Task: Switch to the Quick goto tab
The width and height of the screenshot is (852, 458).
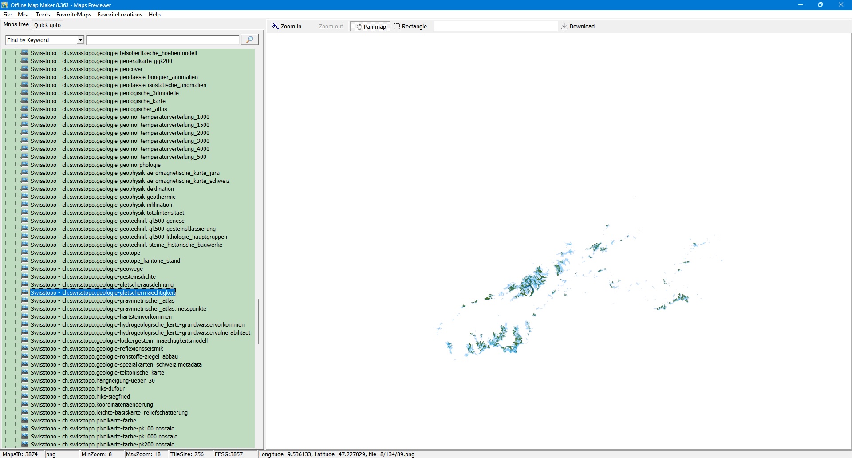Action: click(47, 25)
